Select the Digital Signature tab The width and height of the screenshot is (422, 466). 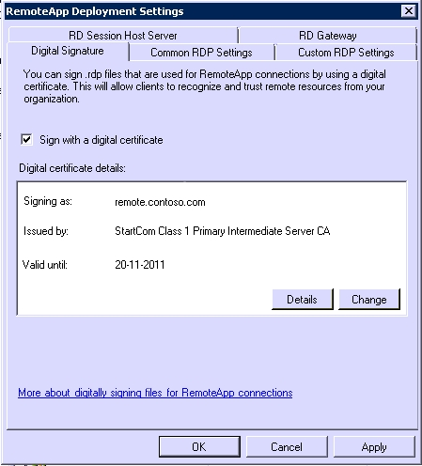68,51
